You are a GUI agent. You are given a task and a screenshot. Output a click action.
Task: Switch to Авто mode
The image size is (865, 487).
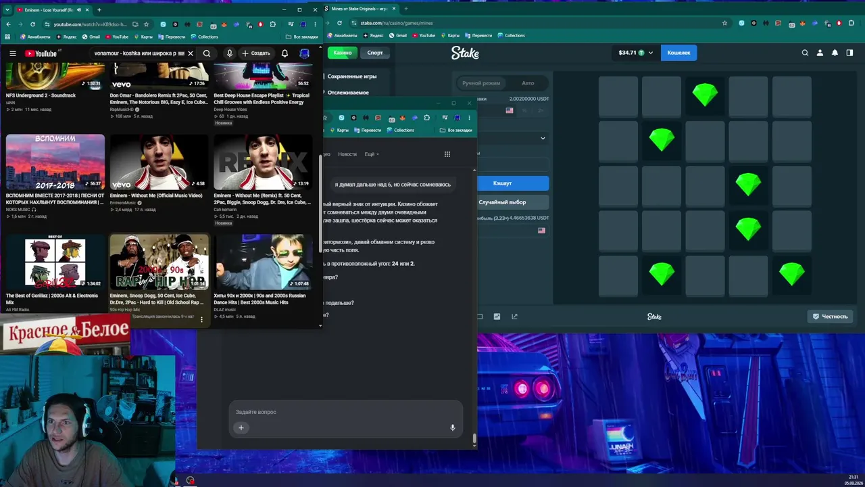point(528,83)
